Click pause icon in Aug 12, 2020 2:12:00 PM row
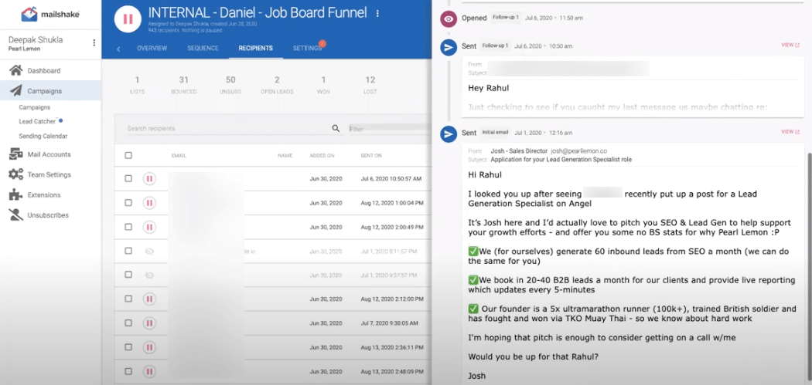This screenshot has width=812, height=385. [149, 299]
